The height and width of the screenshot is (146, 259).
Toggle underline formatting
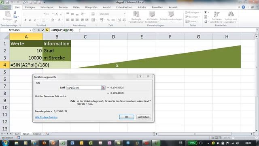coord(34,20)
